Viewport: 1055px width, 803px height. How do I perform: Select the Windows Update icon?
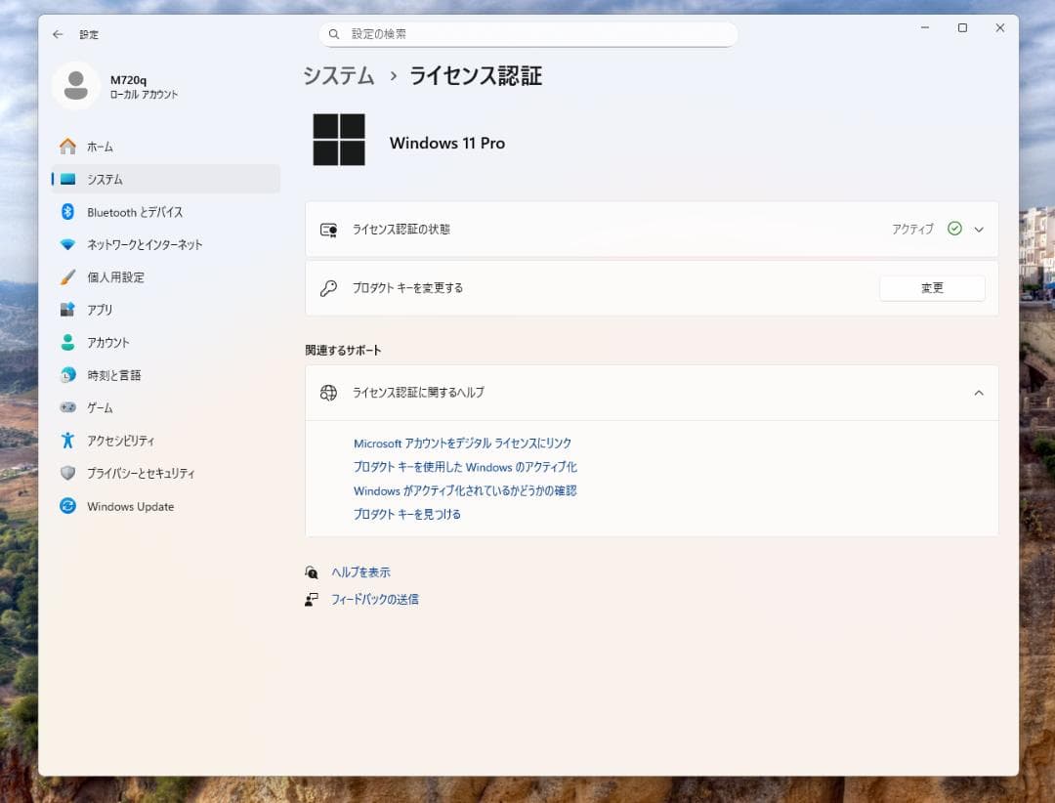coord(66,506)
